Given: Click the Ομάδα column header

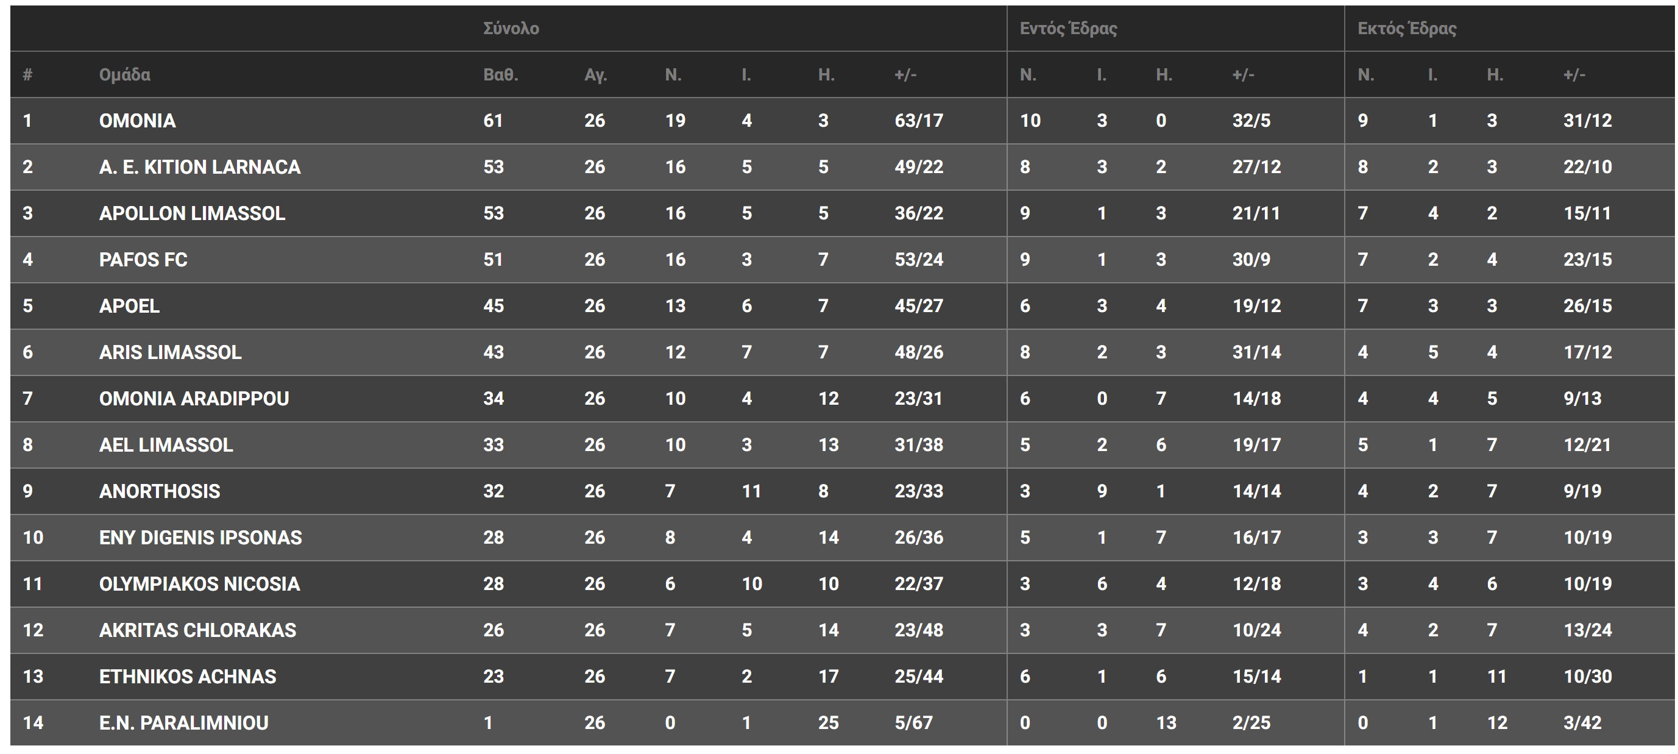Looking at the screenshot, I should point(124,75).
